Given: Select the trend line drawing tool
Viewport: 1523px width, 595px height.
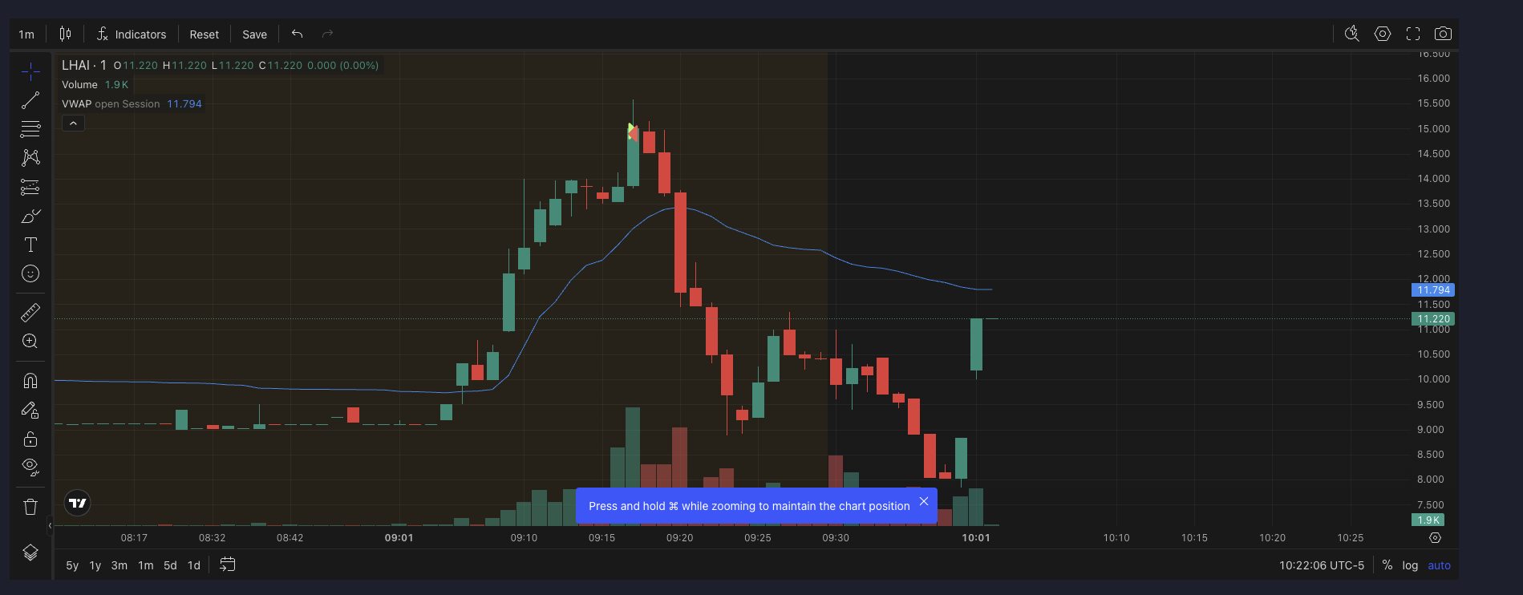Looking at the screenshot, I should (30, 100).
